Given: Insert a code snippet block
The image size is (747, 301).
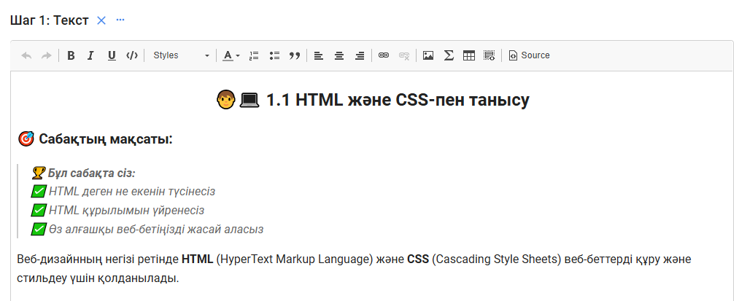Looking at the screenshot, I should 489,55.
